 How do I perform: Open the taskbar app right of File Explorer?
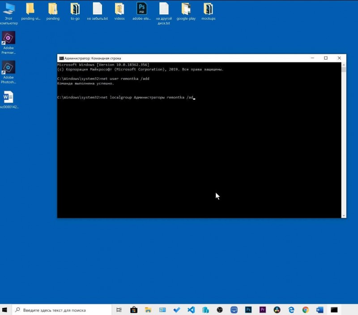162,310
